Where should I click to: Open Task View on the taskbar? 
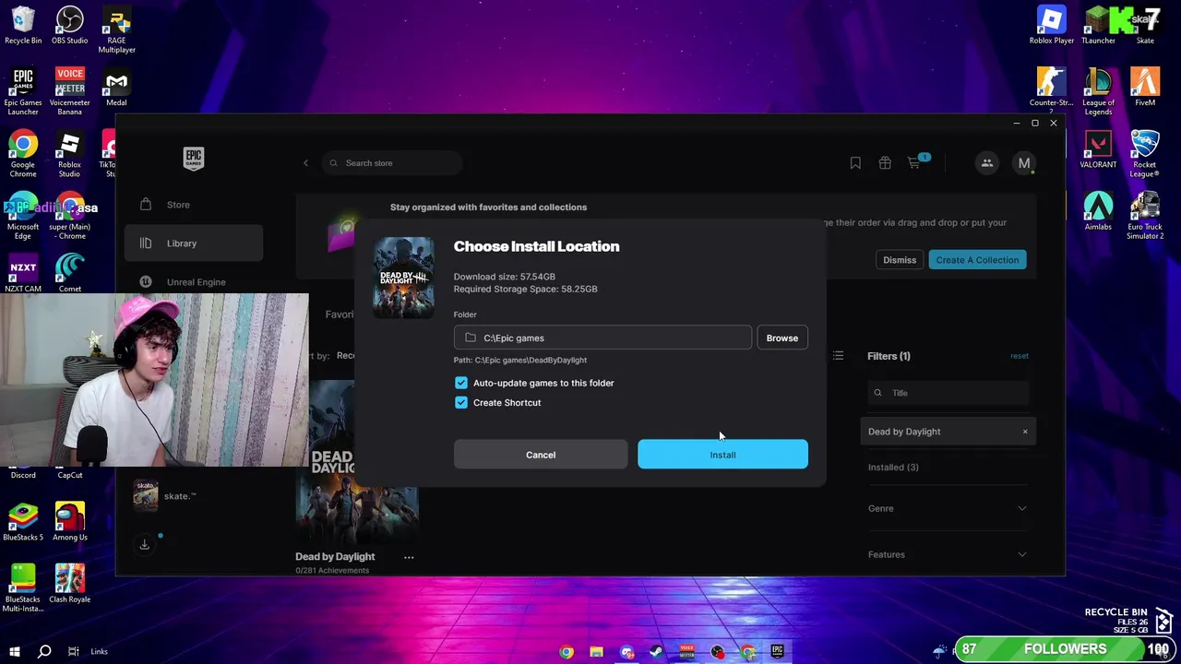(73, 652)
